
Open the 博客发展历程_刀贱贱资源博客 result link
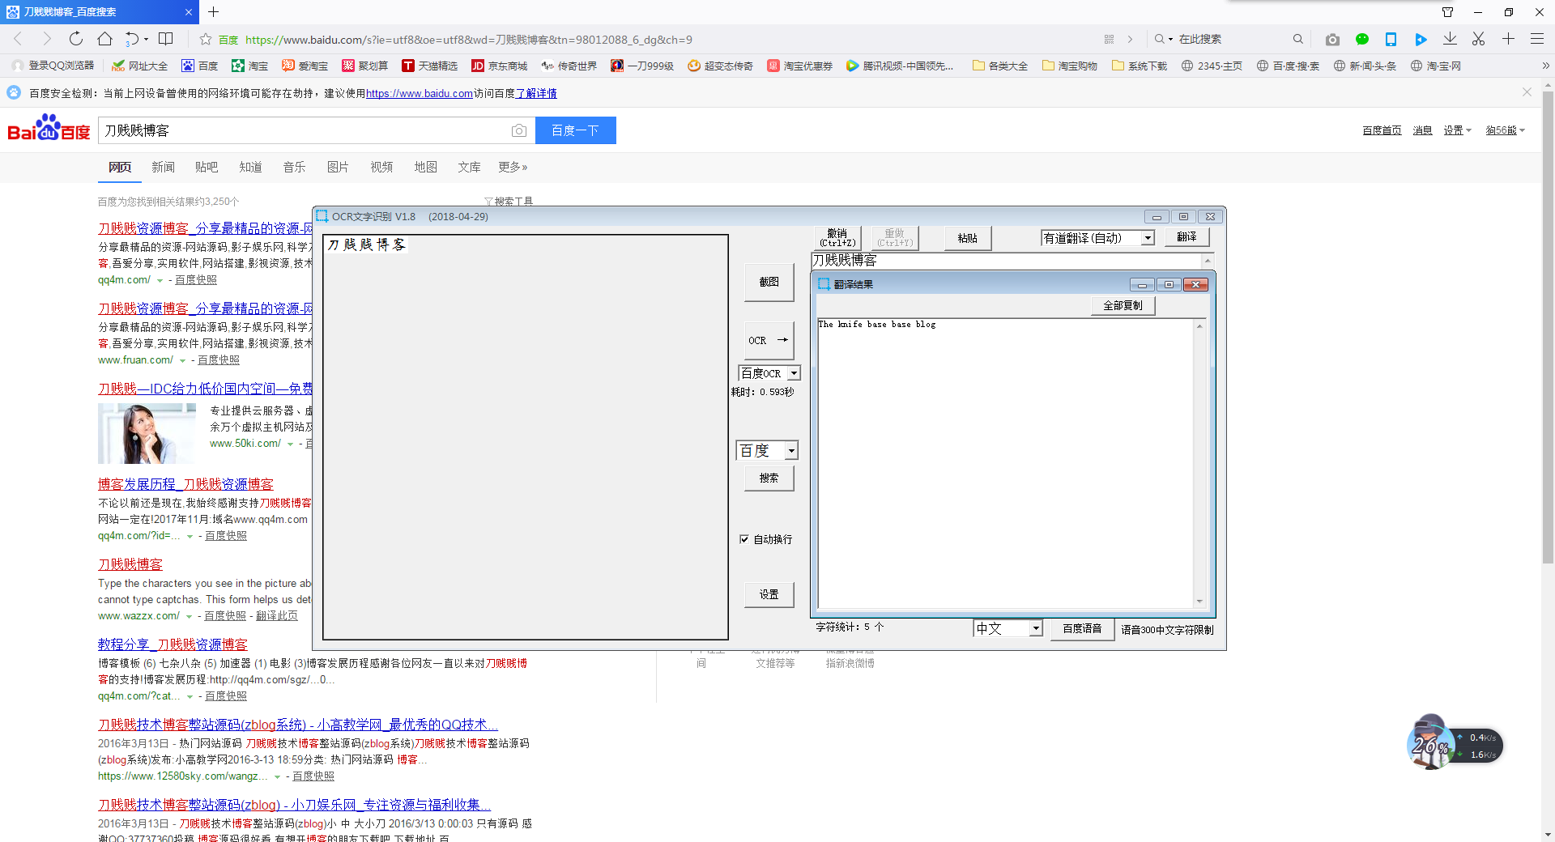click(185, 484)
